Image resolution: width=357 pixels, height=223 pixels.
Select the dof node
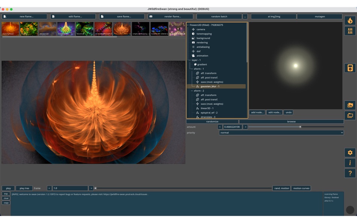198,51
